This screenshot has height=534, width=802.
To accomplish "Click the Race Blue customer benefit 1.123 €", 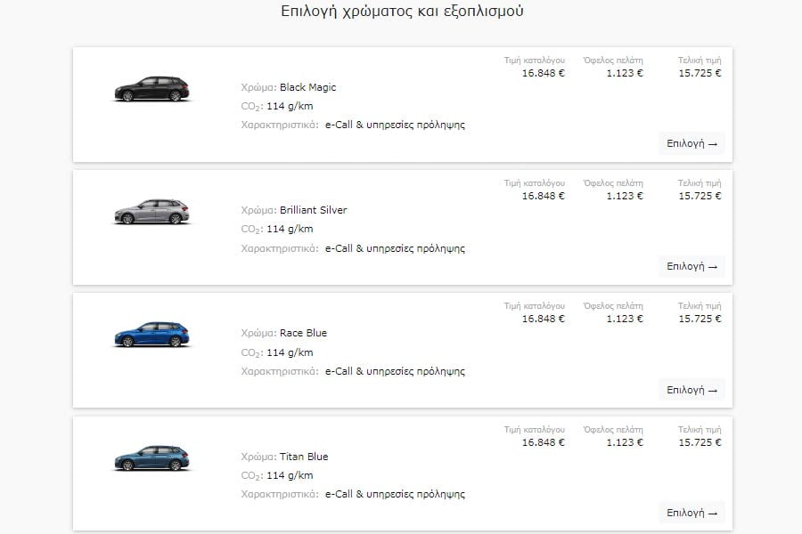I will [625, 319].
